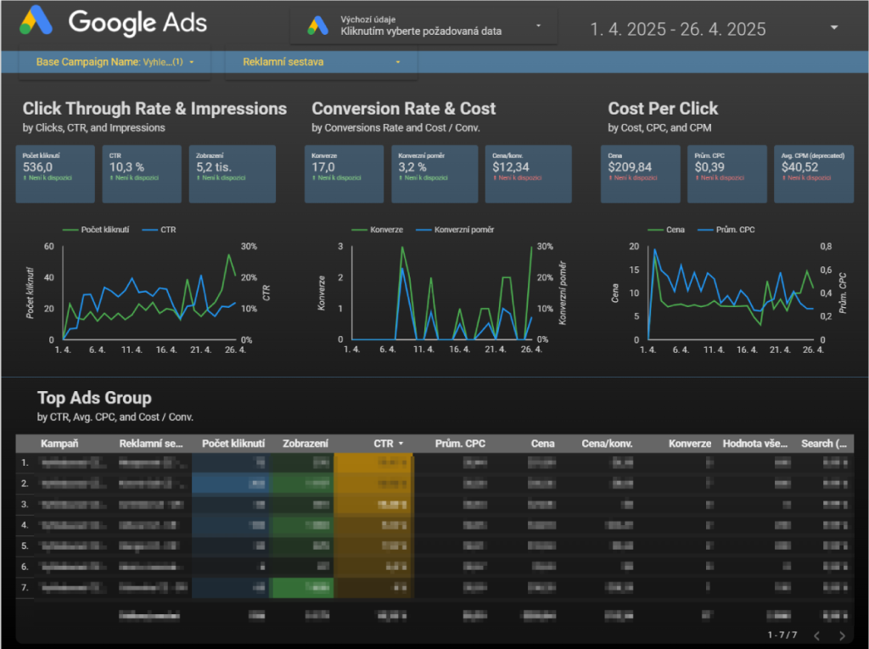
Task: Toggle Prům. CPC legend series
Action: 726,229
